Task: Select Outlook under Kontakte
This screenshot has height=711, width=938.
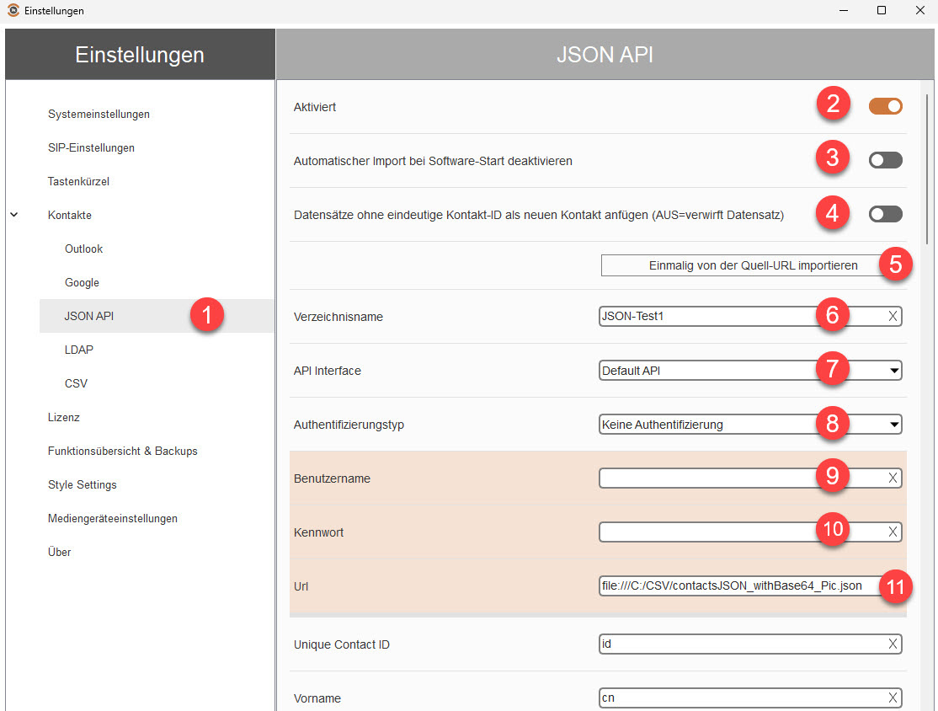Action: click(x=83, y=249)
